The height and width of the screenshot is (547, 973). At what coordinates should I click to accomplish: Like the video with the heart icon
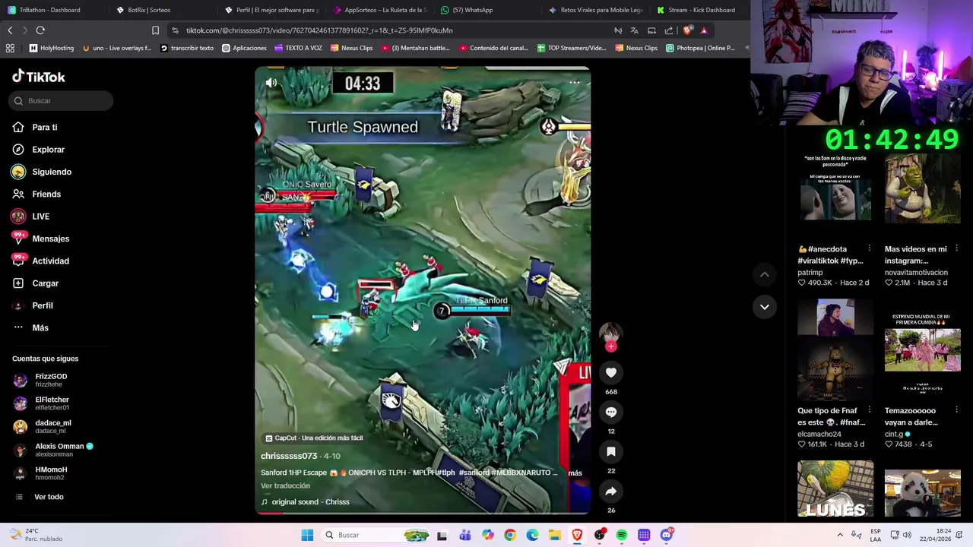click(x=610, y=372)
